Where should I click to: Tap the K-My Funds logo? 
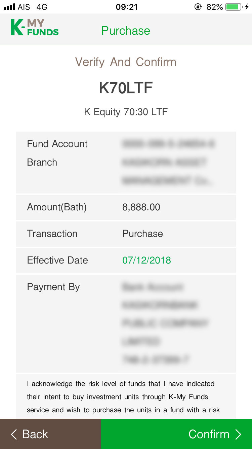tap(35, 28)
